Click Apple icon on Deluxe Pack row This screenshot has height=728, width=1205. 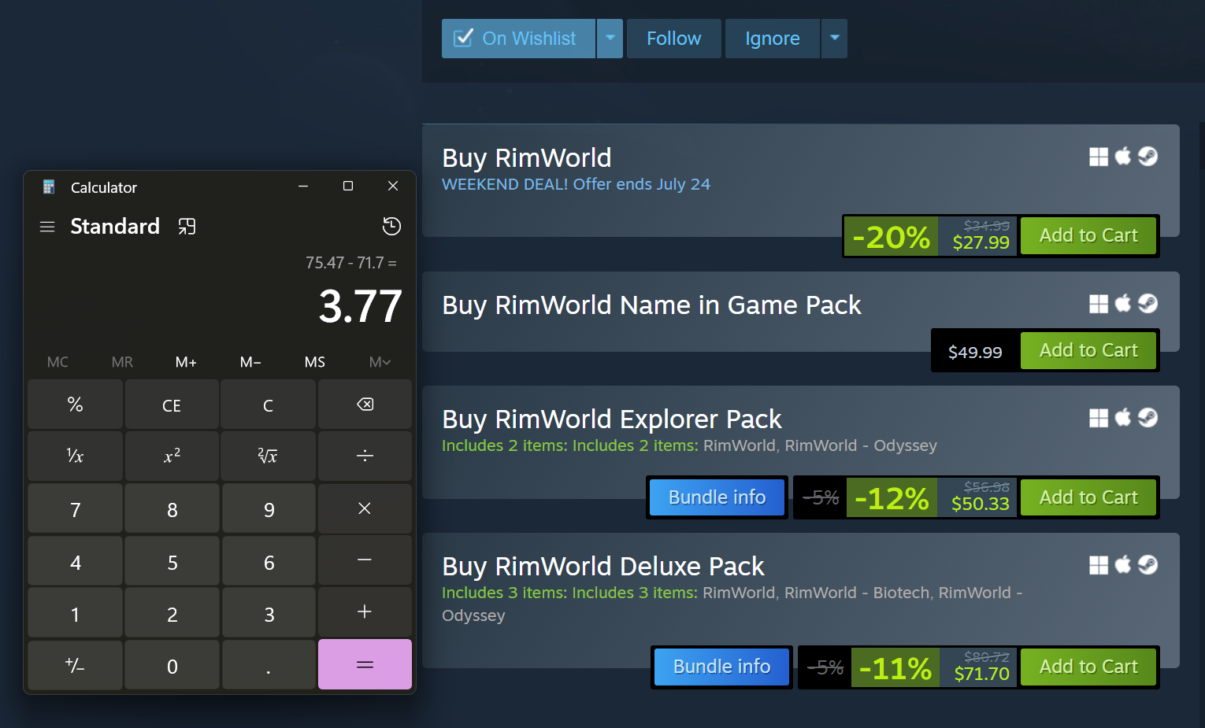click(1123, 564)
